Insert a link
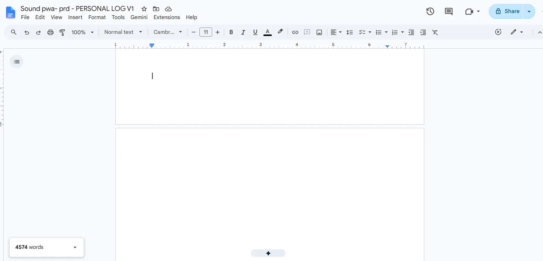 click(295, 32)
